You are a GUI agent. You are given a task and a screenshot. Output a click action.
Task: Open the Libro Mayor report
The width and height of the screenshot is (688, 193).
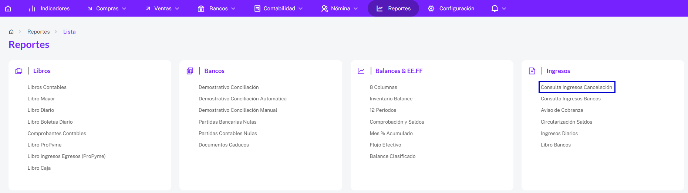tap(41, 99)
